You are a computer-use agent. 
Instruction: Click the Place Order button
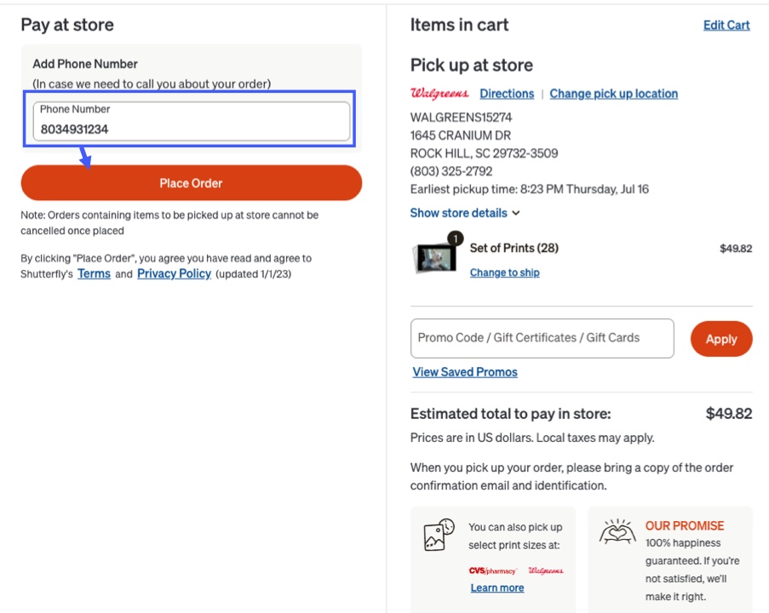pyautogui.click(x=192, y=183)
